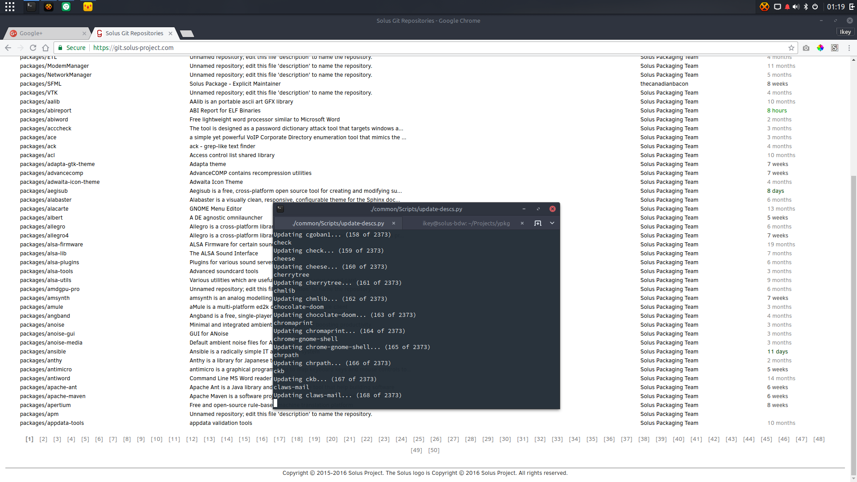Image resolution: width=857 pixels, height=482 pixels.
Task: Click the Updating claws-mail terminal line
Action: (337, 395)
